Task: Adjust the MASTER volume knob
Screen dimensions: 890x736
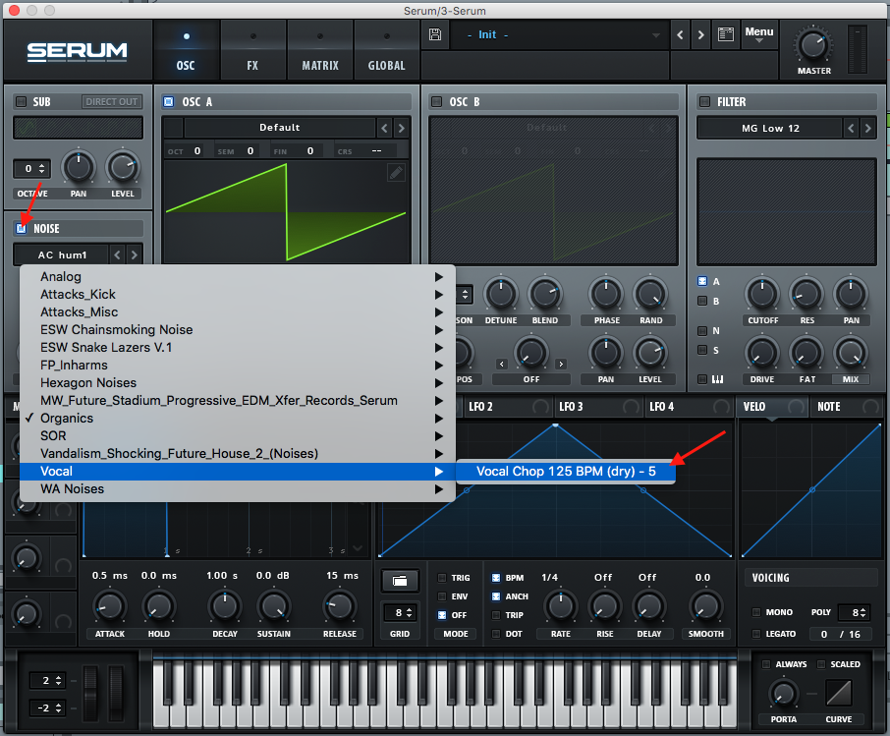Action: coord(812,46)
